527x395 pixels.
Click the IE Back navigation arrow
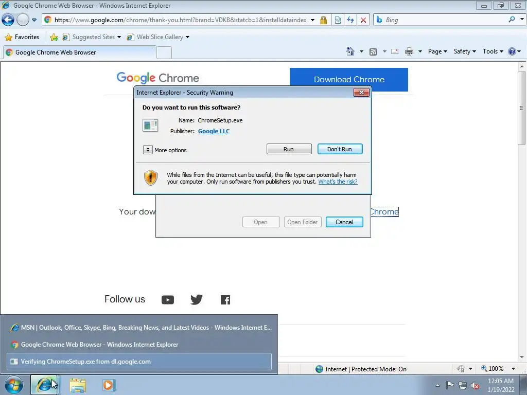(x=8, y=20)
